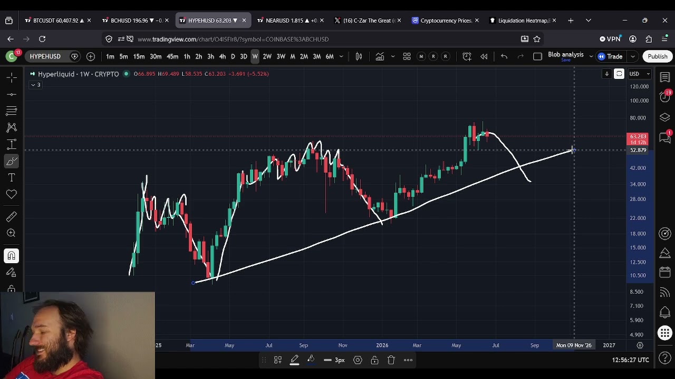Open the browser tab list chevron
Image resolution: width=675 pixels, height=379 pixels.
click(x=589, y=21)
